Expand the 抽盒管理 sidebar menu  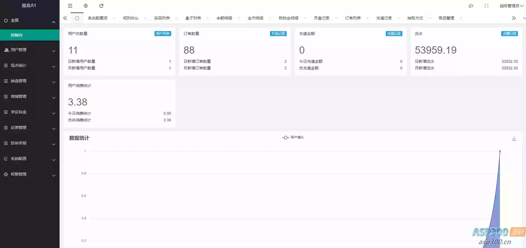pyautogui.click(x=30, y=81)
